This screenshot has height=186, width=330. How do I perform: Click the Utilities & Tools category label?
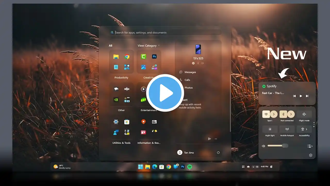point(121,143)
